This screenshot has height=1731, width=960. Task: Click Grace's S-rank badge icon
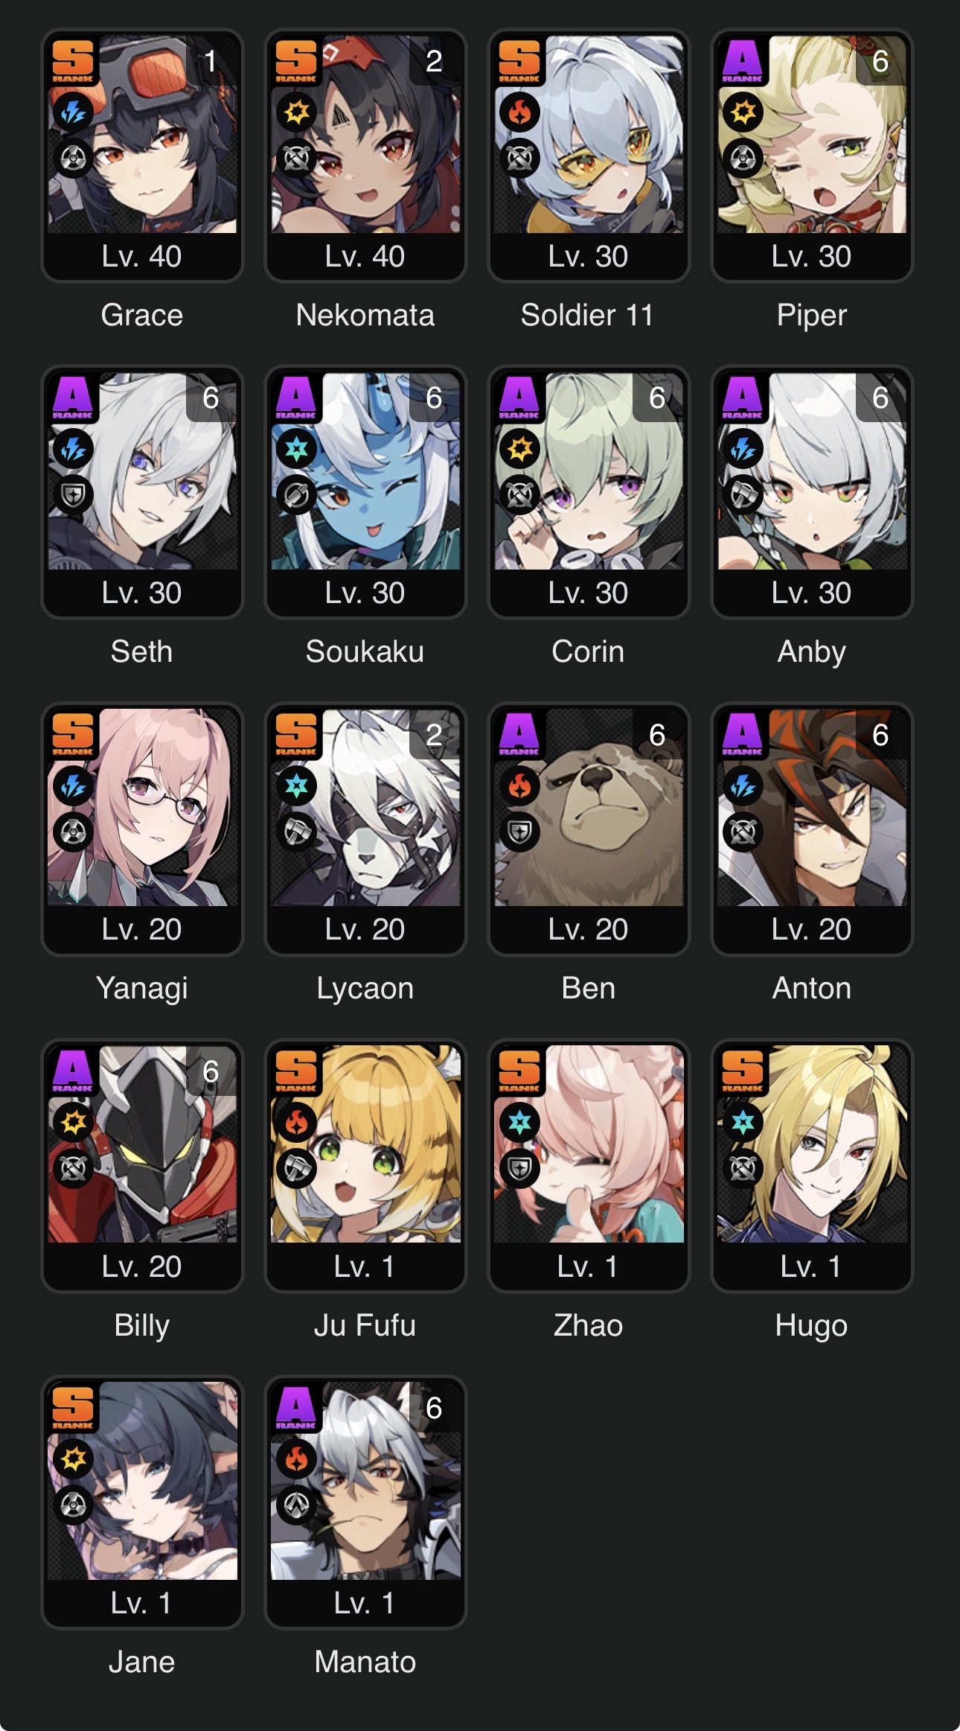(73, 60)
